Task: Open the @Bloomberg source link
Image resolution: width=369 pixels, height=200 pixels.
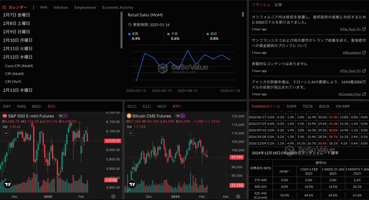Action: click(x=352, y=53)
